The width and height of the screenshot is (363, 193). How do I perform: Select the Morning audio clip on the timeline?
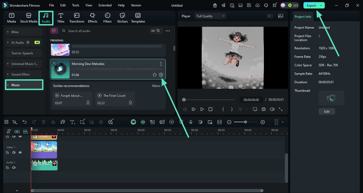pyautogui.click(x=44, y=165)
